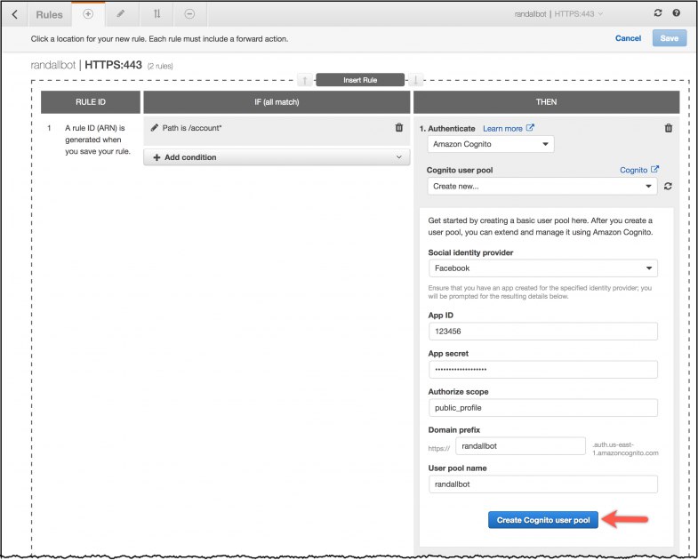Open help via the question mark icon

click(x=676, y=13)
